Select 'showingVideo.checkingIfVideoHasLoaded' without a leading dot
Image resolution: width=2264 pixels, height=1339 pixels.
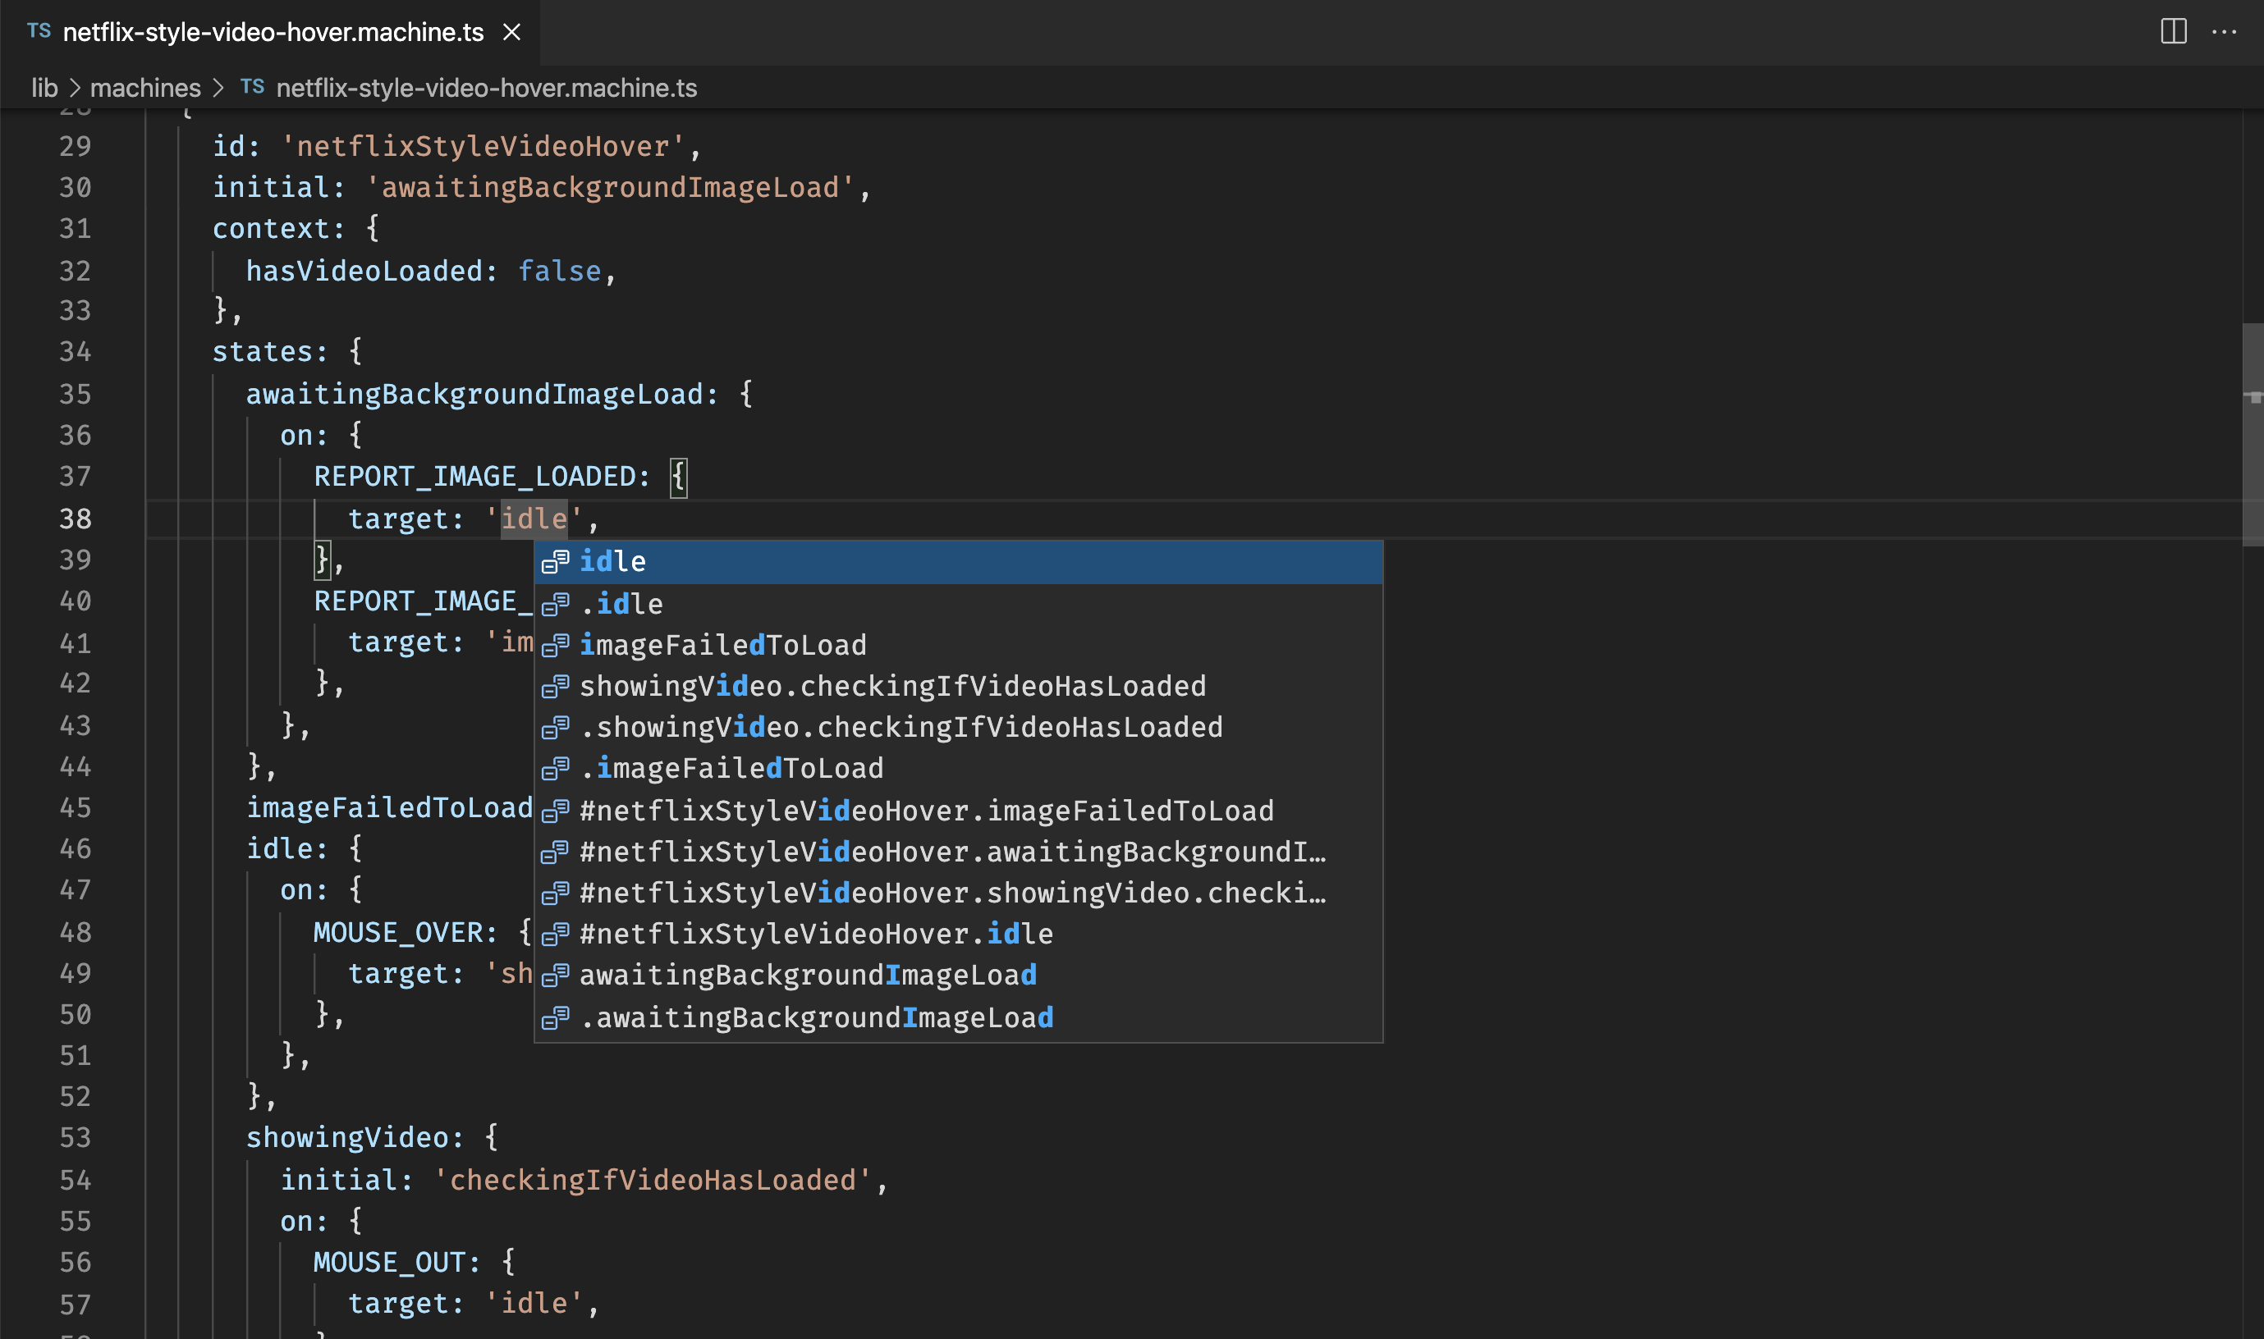pyautogui.click(x=891, y=686)
